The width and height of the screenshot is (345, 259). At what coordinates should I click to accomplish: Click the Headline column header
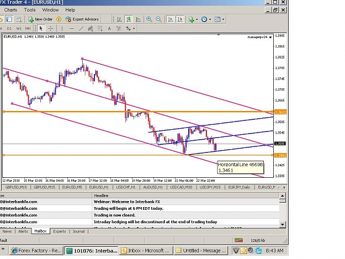click(185, 195)
